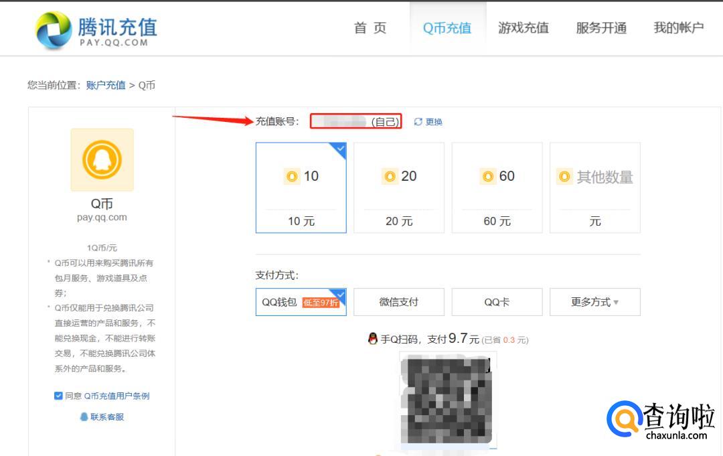The height and width of the screenshot is (456, 723).
Task: Select the 60 Q币 for 60 元 option
Action: (x=497, y=187)
